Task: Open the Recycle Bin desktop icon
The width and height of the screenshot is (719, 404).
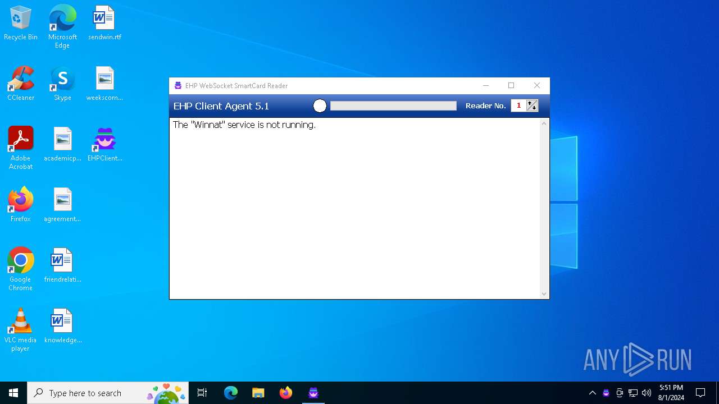Action: (x=21, y=23)
